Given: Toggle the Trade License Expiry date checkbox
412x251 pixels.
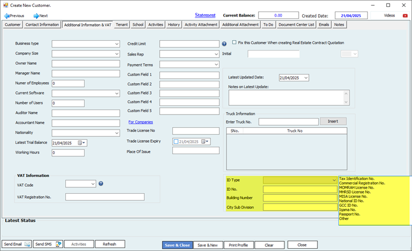Looking at the screenshot, I should 176,142.
